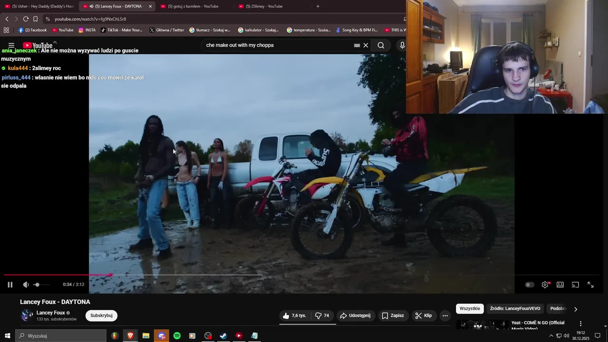Subscribe with the Subskrybuj button
The image size is (608, 342).
tap(101, 315)
